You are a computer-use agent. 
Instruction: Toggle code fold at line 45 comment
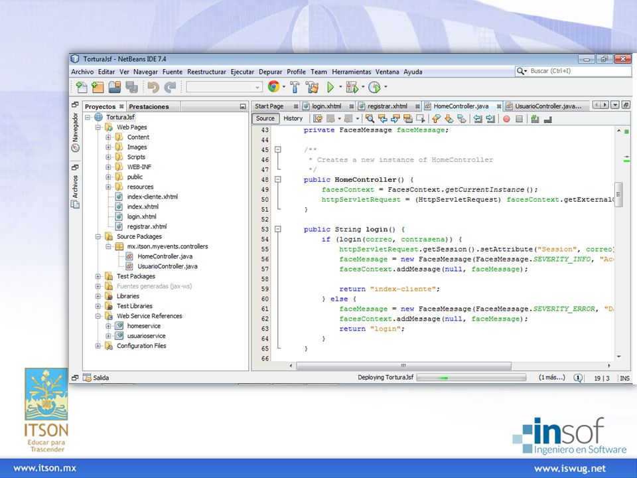(278, 149)
